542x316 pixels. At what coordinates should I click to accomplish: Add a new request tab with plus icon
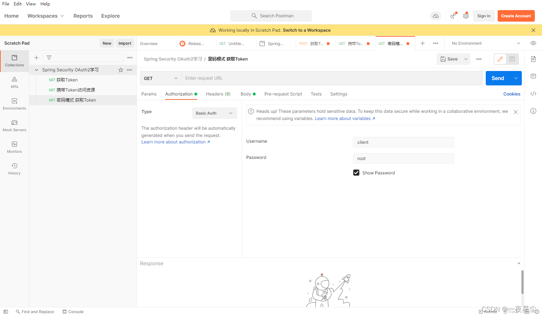click(423, 43)
